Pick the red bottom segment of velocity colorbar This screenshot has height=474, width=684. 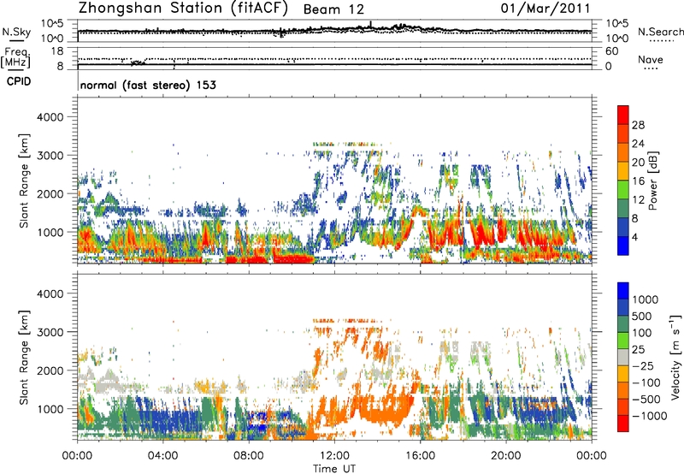(x=623, y=424)
